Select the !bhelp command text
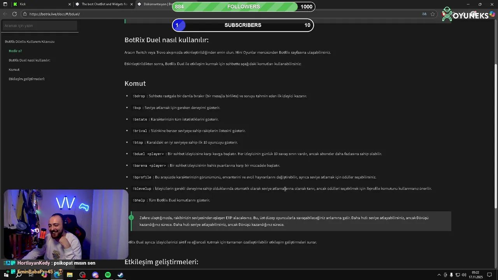This screenshot has width=498, height=280. pos(139,200)
